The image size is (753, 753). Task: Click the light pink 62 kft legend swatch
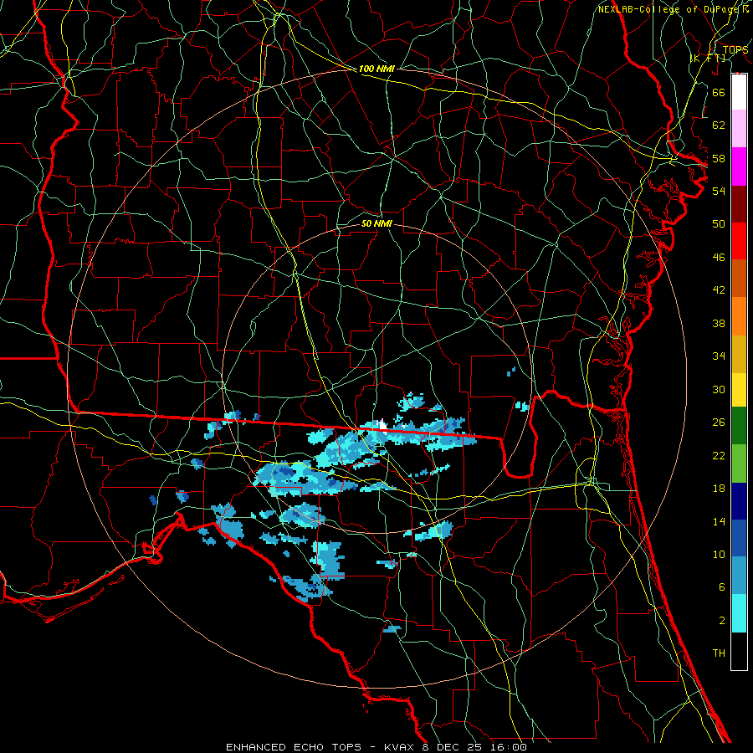pyautogui.click(x=739, y=128)
